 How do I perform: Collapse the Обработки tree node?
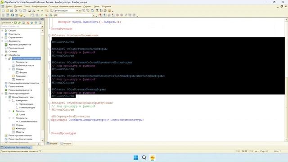[x=2, y=55]
